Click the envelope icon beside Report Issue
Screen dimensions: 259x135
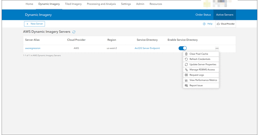coord(186,85)
